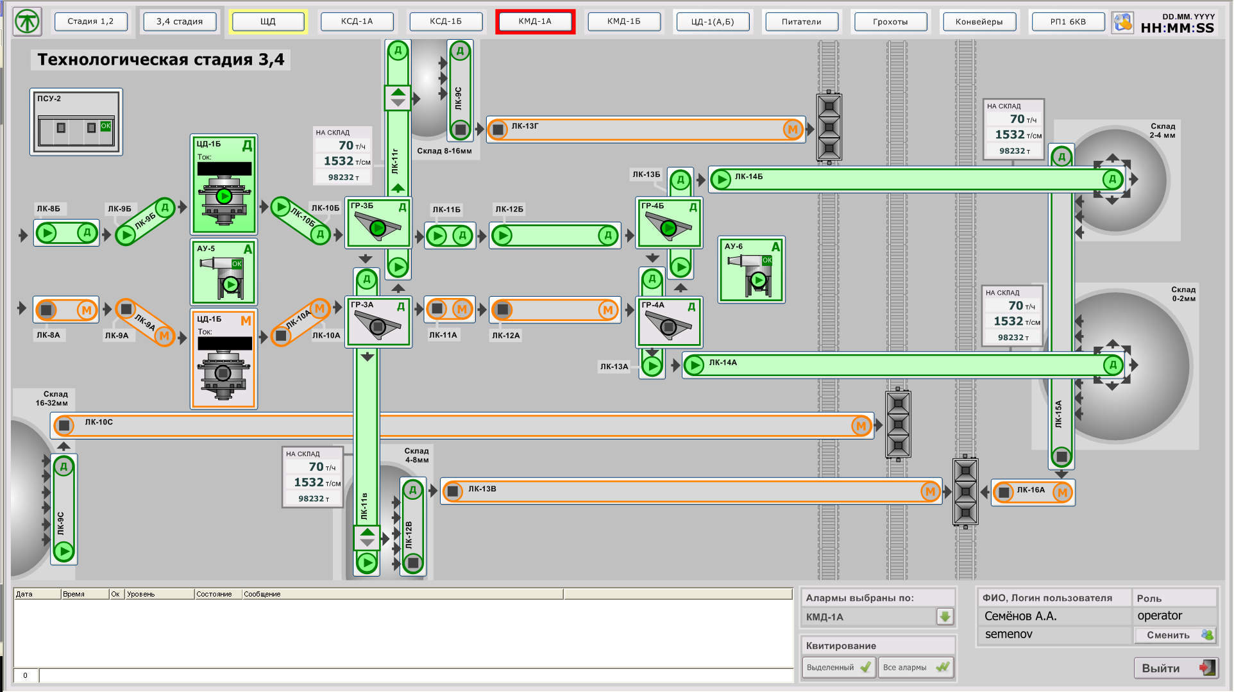Click the semenov login text

click(1009, 634)
